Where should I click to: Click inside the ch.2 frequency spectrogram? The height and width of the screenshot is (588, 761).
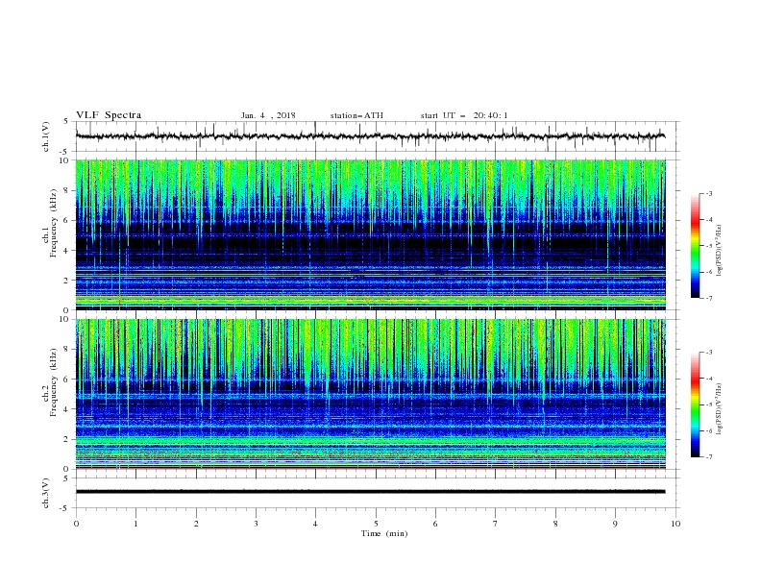(x=370, y=394)
